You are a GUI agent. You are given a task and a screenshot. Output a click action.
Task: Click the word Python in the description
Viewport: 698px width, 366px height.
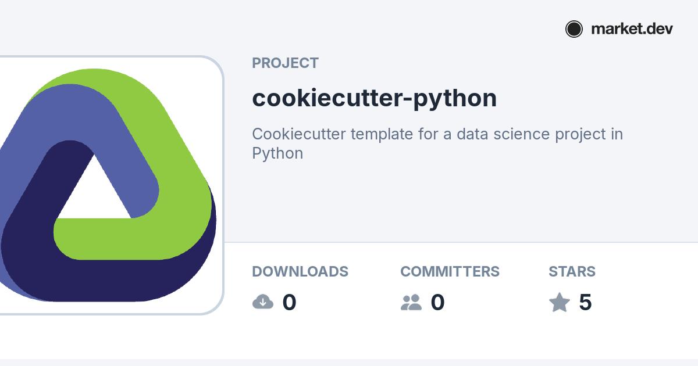277,153
